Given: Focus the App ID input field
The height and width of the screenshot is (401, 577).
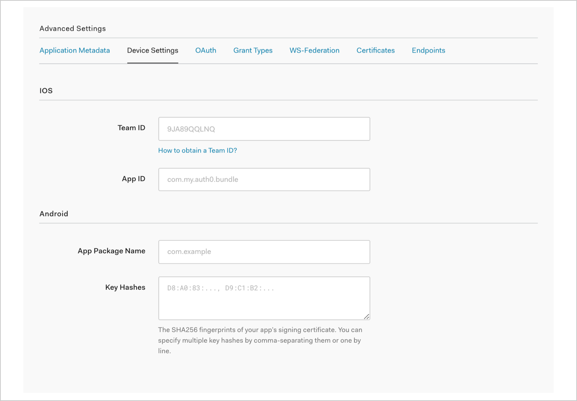Looking at the screenshot, I should pyautogui.click(x=264, y=179).
